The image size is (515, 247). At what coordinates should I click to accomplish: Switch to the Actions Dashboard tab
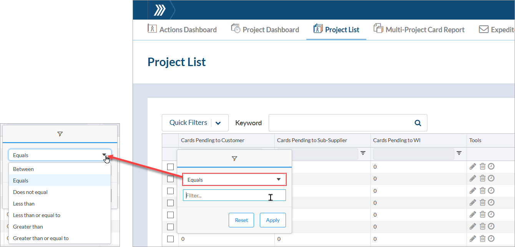tap(182, 30)
